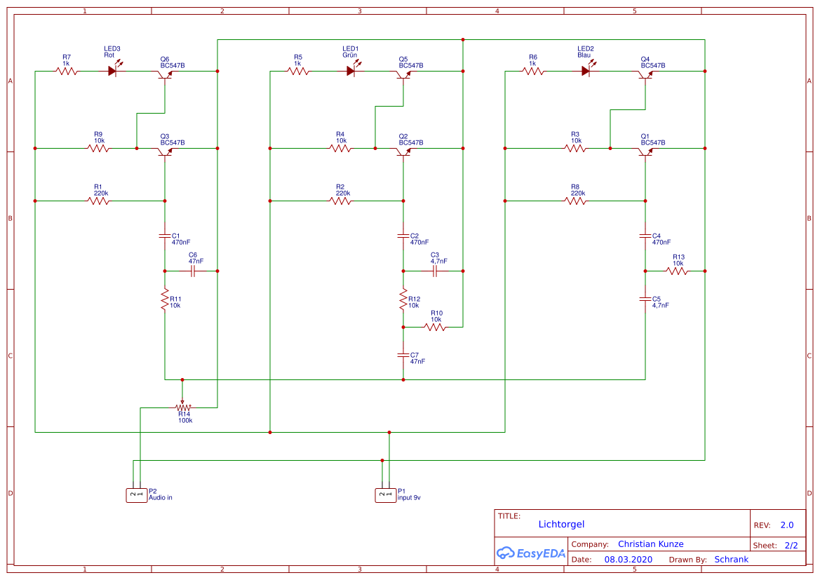Click the Christian Kunze company field

click(650, 544)
